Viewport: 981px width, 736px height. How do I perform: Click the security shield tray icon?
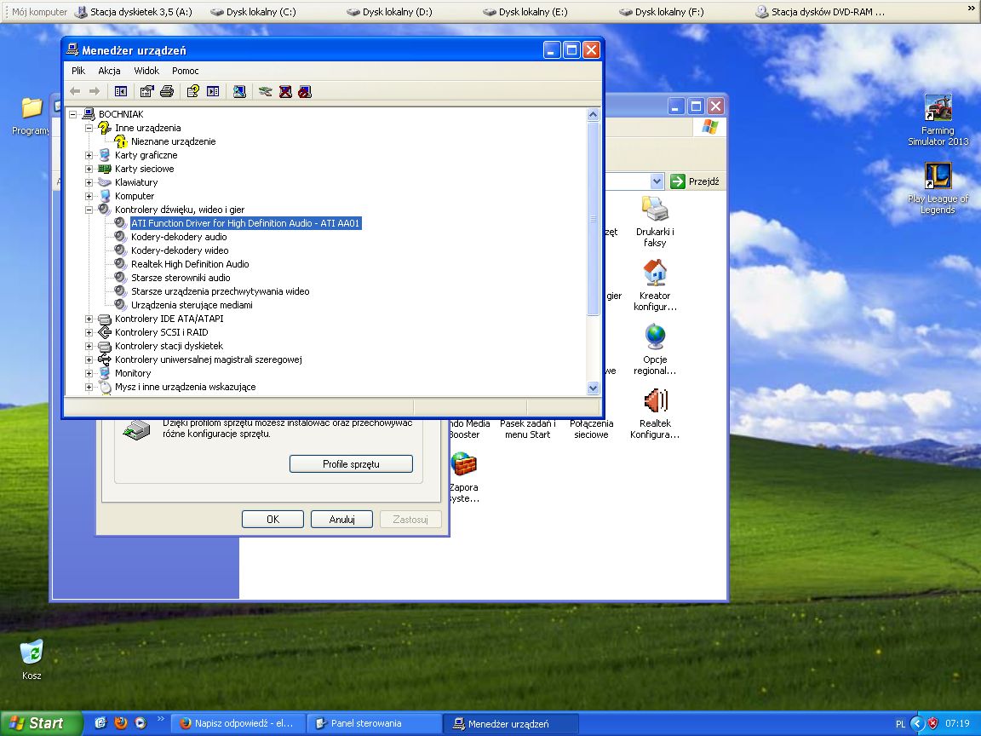[x=932, y=723]
